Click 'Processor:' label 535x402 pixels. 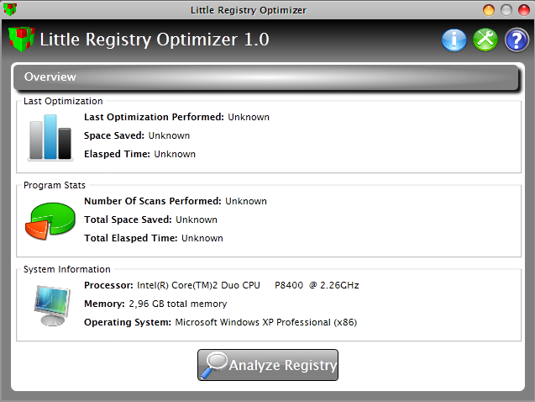[108, 285]
